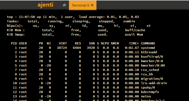
Task: Click the VIRT column header
Action: 63,43
